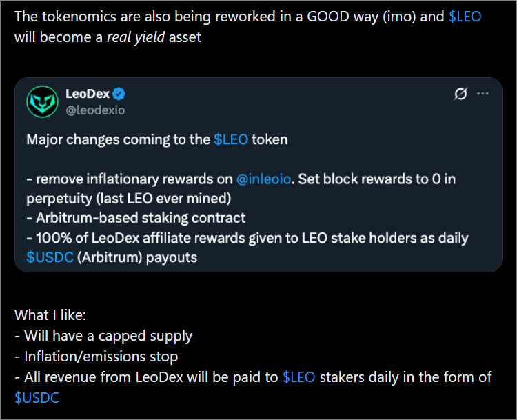Open the @leodexio handle

pyautogui.click(x=95, y=110)
